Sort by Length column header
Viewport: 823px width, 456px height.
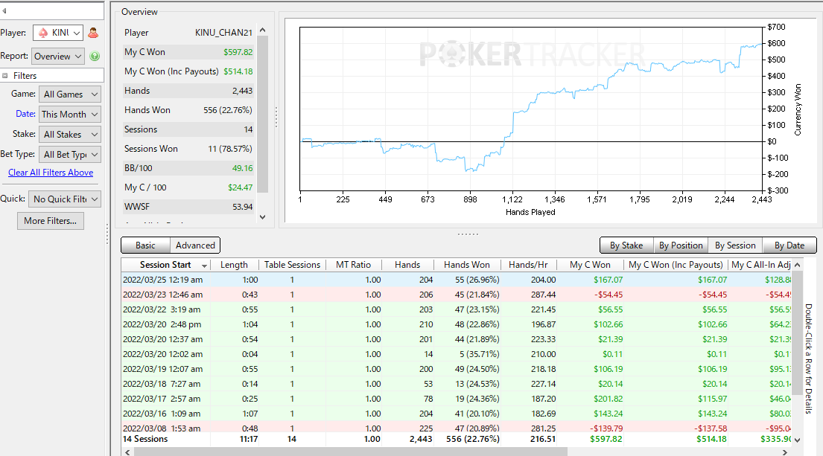(234, 265)
